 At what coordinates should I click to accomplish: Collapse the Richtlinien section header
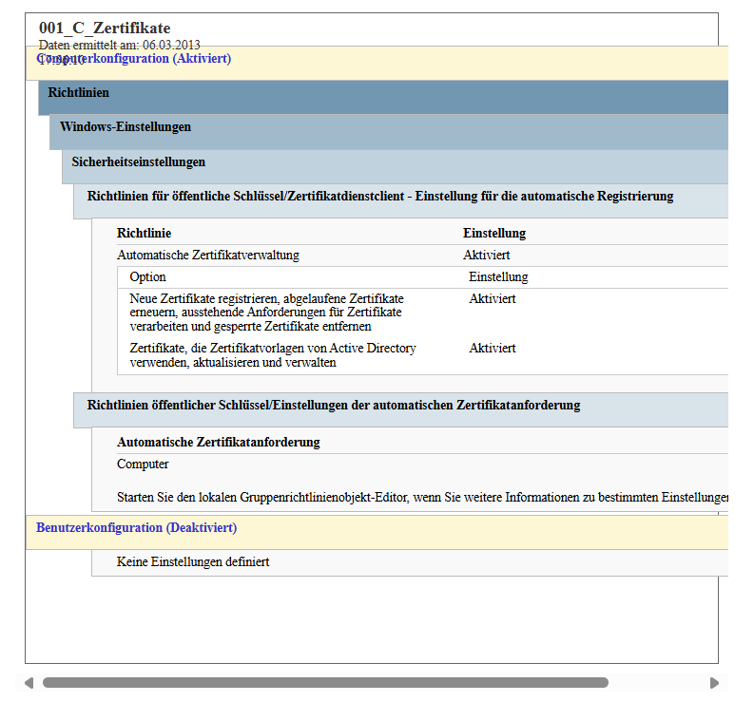383,98
